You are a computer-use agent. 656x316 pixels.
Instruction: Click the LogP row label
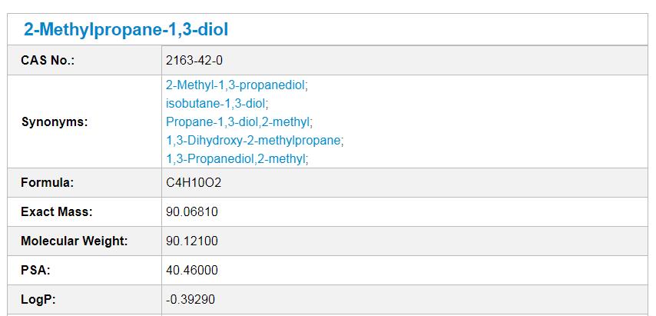(x=38, y=299)
